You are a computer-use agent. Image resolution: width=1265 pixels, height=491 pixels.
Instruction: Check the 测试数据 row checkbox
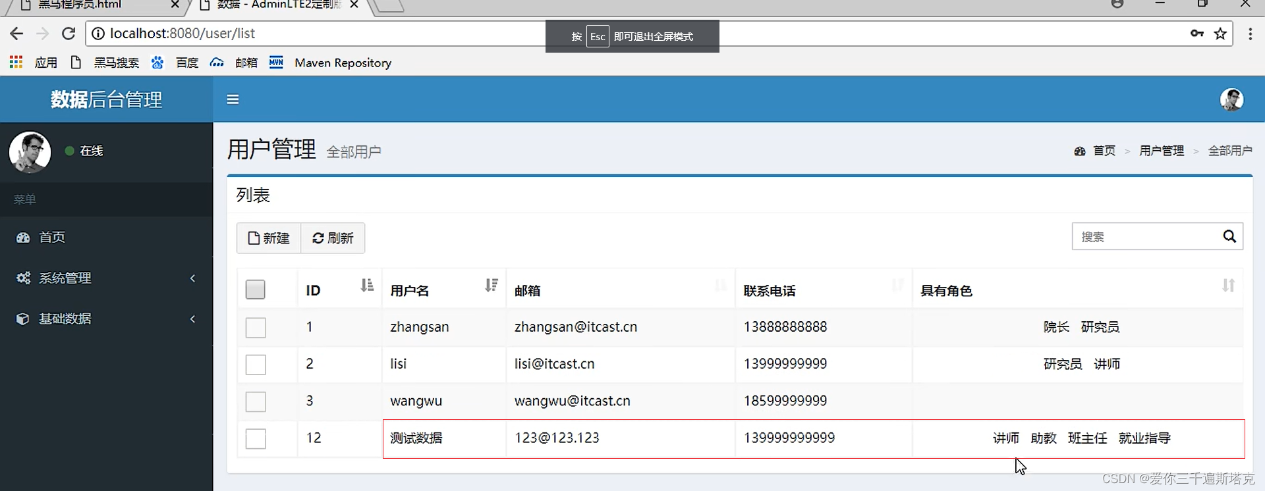[256, 439]
